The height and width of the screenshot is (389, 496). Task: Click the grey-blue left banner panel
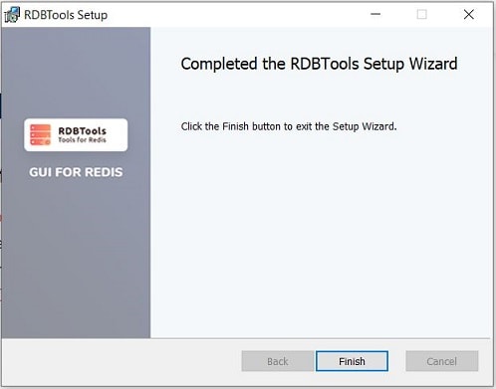click(76, 249)
